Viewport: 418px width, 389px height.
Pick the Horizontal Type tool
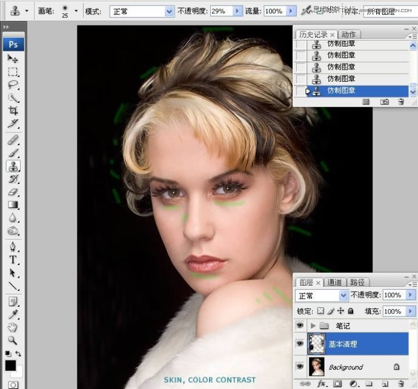tap(13, 260)
